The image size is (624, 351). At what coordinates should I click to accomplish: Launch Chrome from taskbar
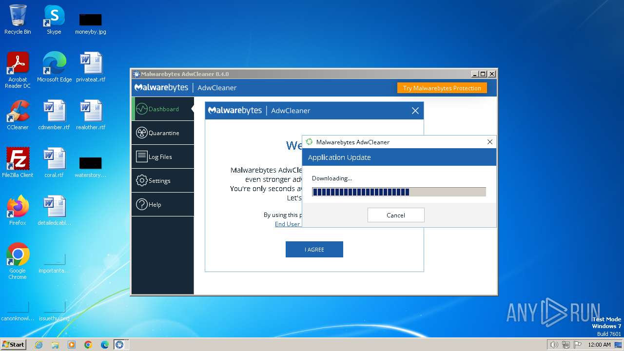[88, 345]
